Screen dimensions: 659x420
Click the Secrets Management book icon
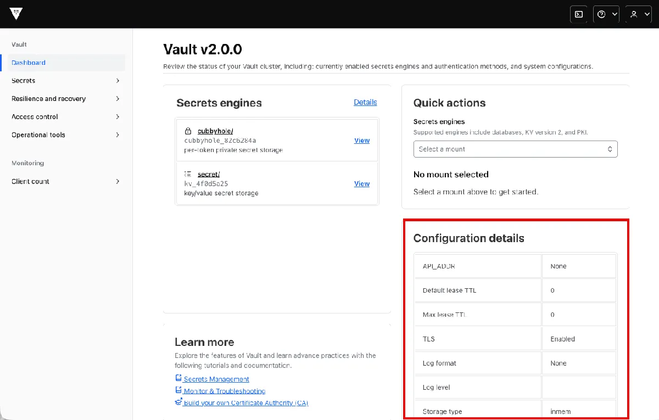[x=178, y=378]
